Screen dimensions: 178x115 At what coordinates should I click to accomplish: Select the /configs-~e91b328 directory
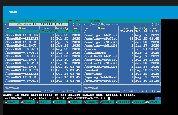[122, 42]
